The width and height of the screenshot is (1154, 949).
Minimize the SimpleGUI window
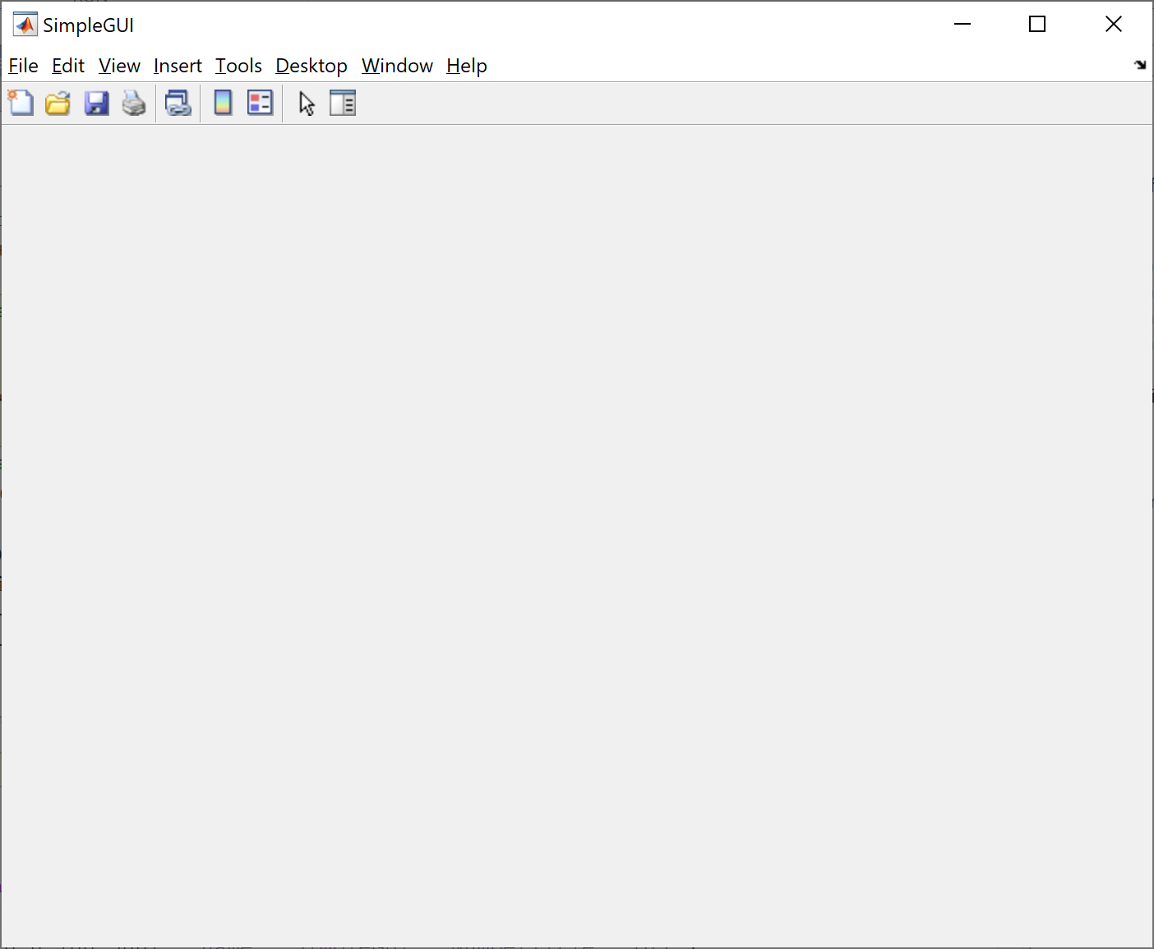click(x=962, y=25)
